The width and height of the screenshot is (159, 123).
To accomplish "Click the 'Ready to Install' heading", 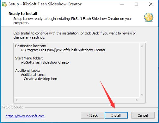I will (23, 14).
